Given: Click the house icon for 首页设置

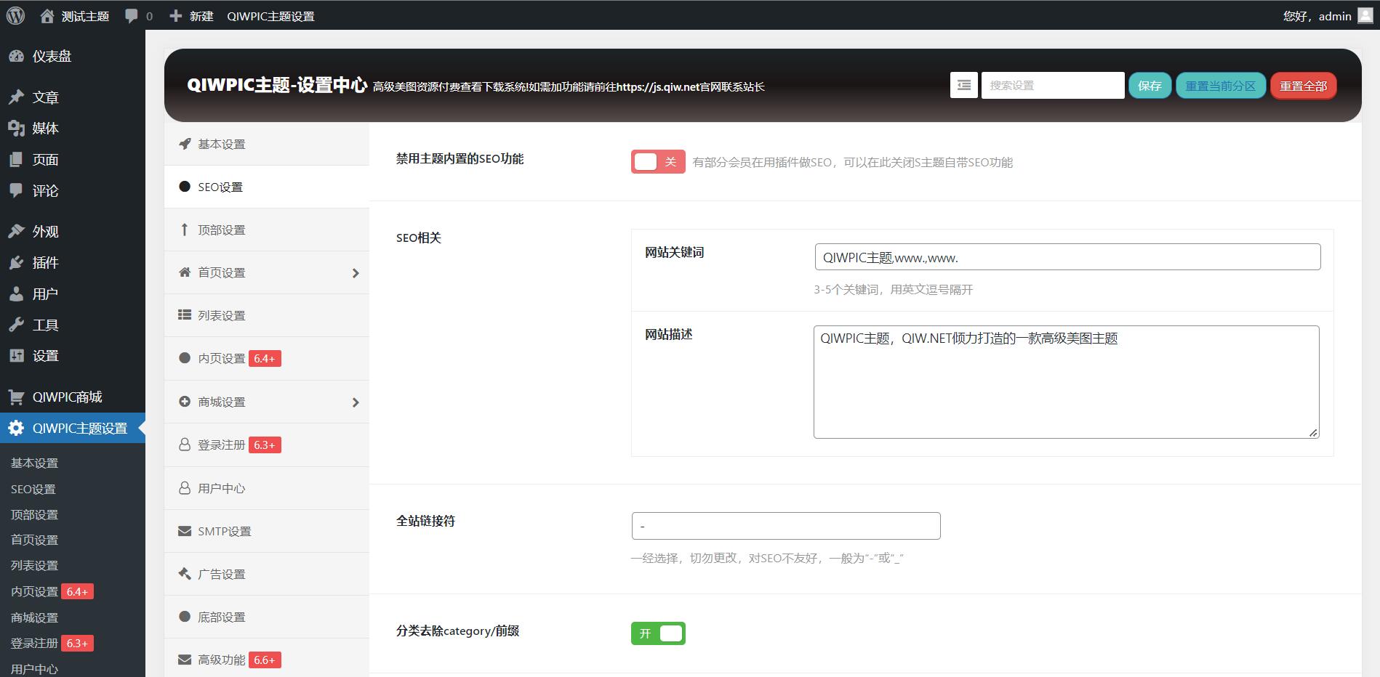Looking at the screenshot, I should [185, 272].
